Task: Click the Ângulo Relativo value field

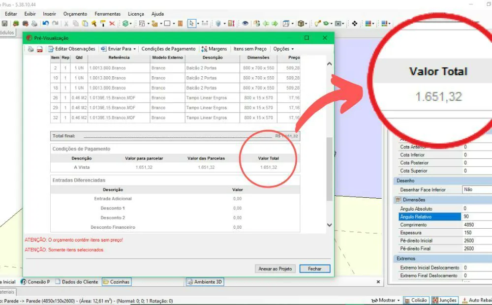Action: [476, 216]
